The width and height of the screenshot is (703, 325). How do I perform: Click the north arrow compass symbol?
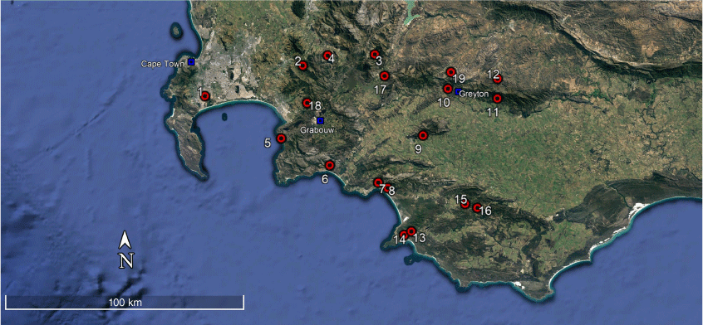(126, 250)
